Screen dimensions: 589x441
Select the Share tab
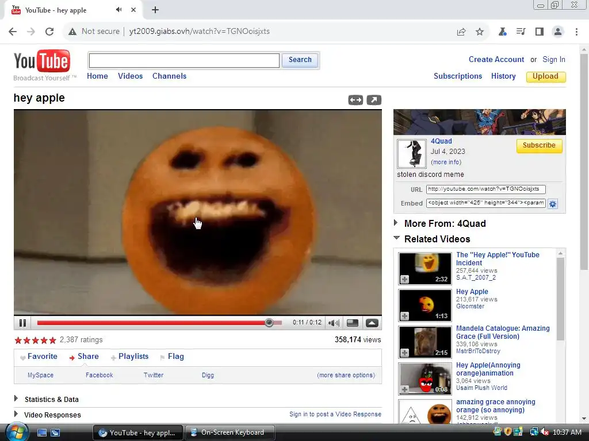(84, 356)
